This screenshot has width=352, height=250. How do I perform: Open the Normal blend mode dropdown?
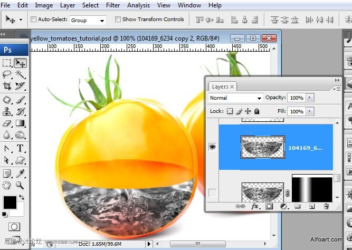point(235,98)
